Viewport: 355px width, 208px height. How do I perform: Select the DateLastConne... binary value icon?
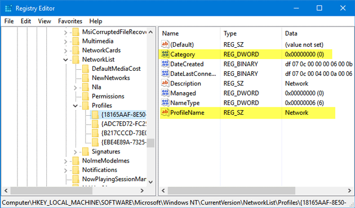165,74
